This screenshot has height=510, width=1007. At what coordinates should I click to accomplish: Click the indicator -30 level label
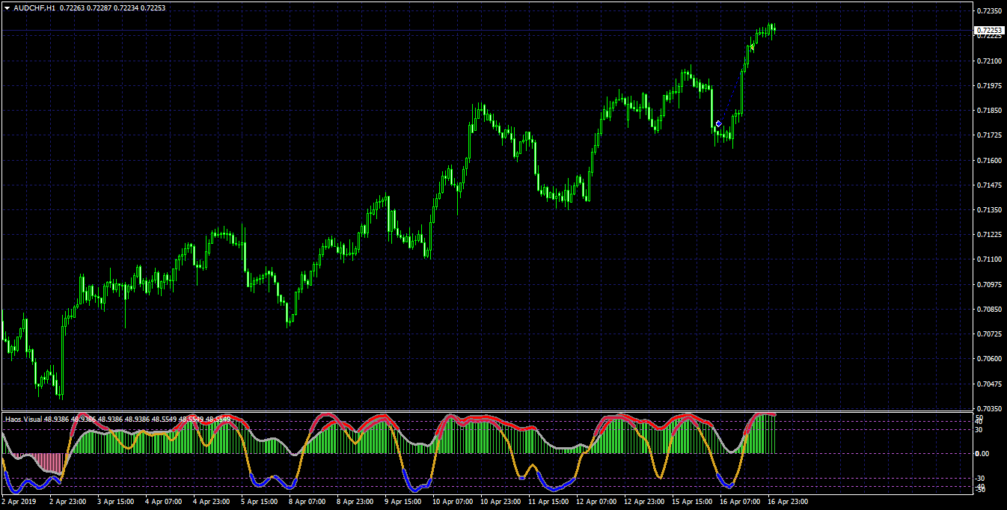click(x=980, y=478)
